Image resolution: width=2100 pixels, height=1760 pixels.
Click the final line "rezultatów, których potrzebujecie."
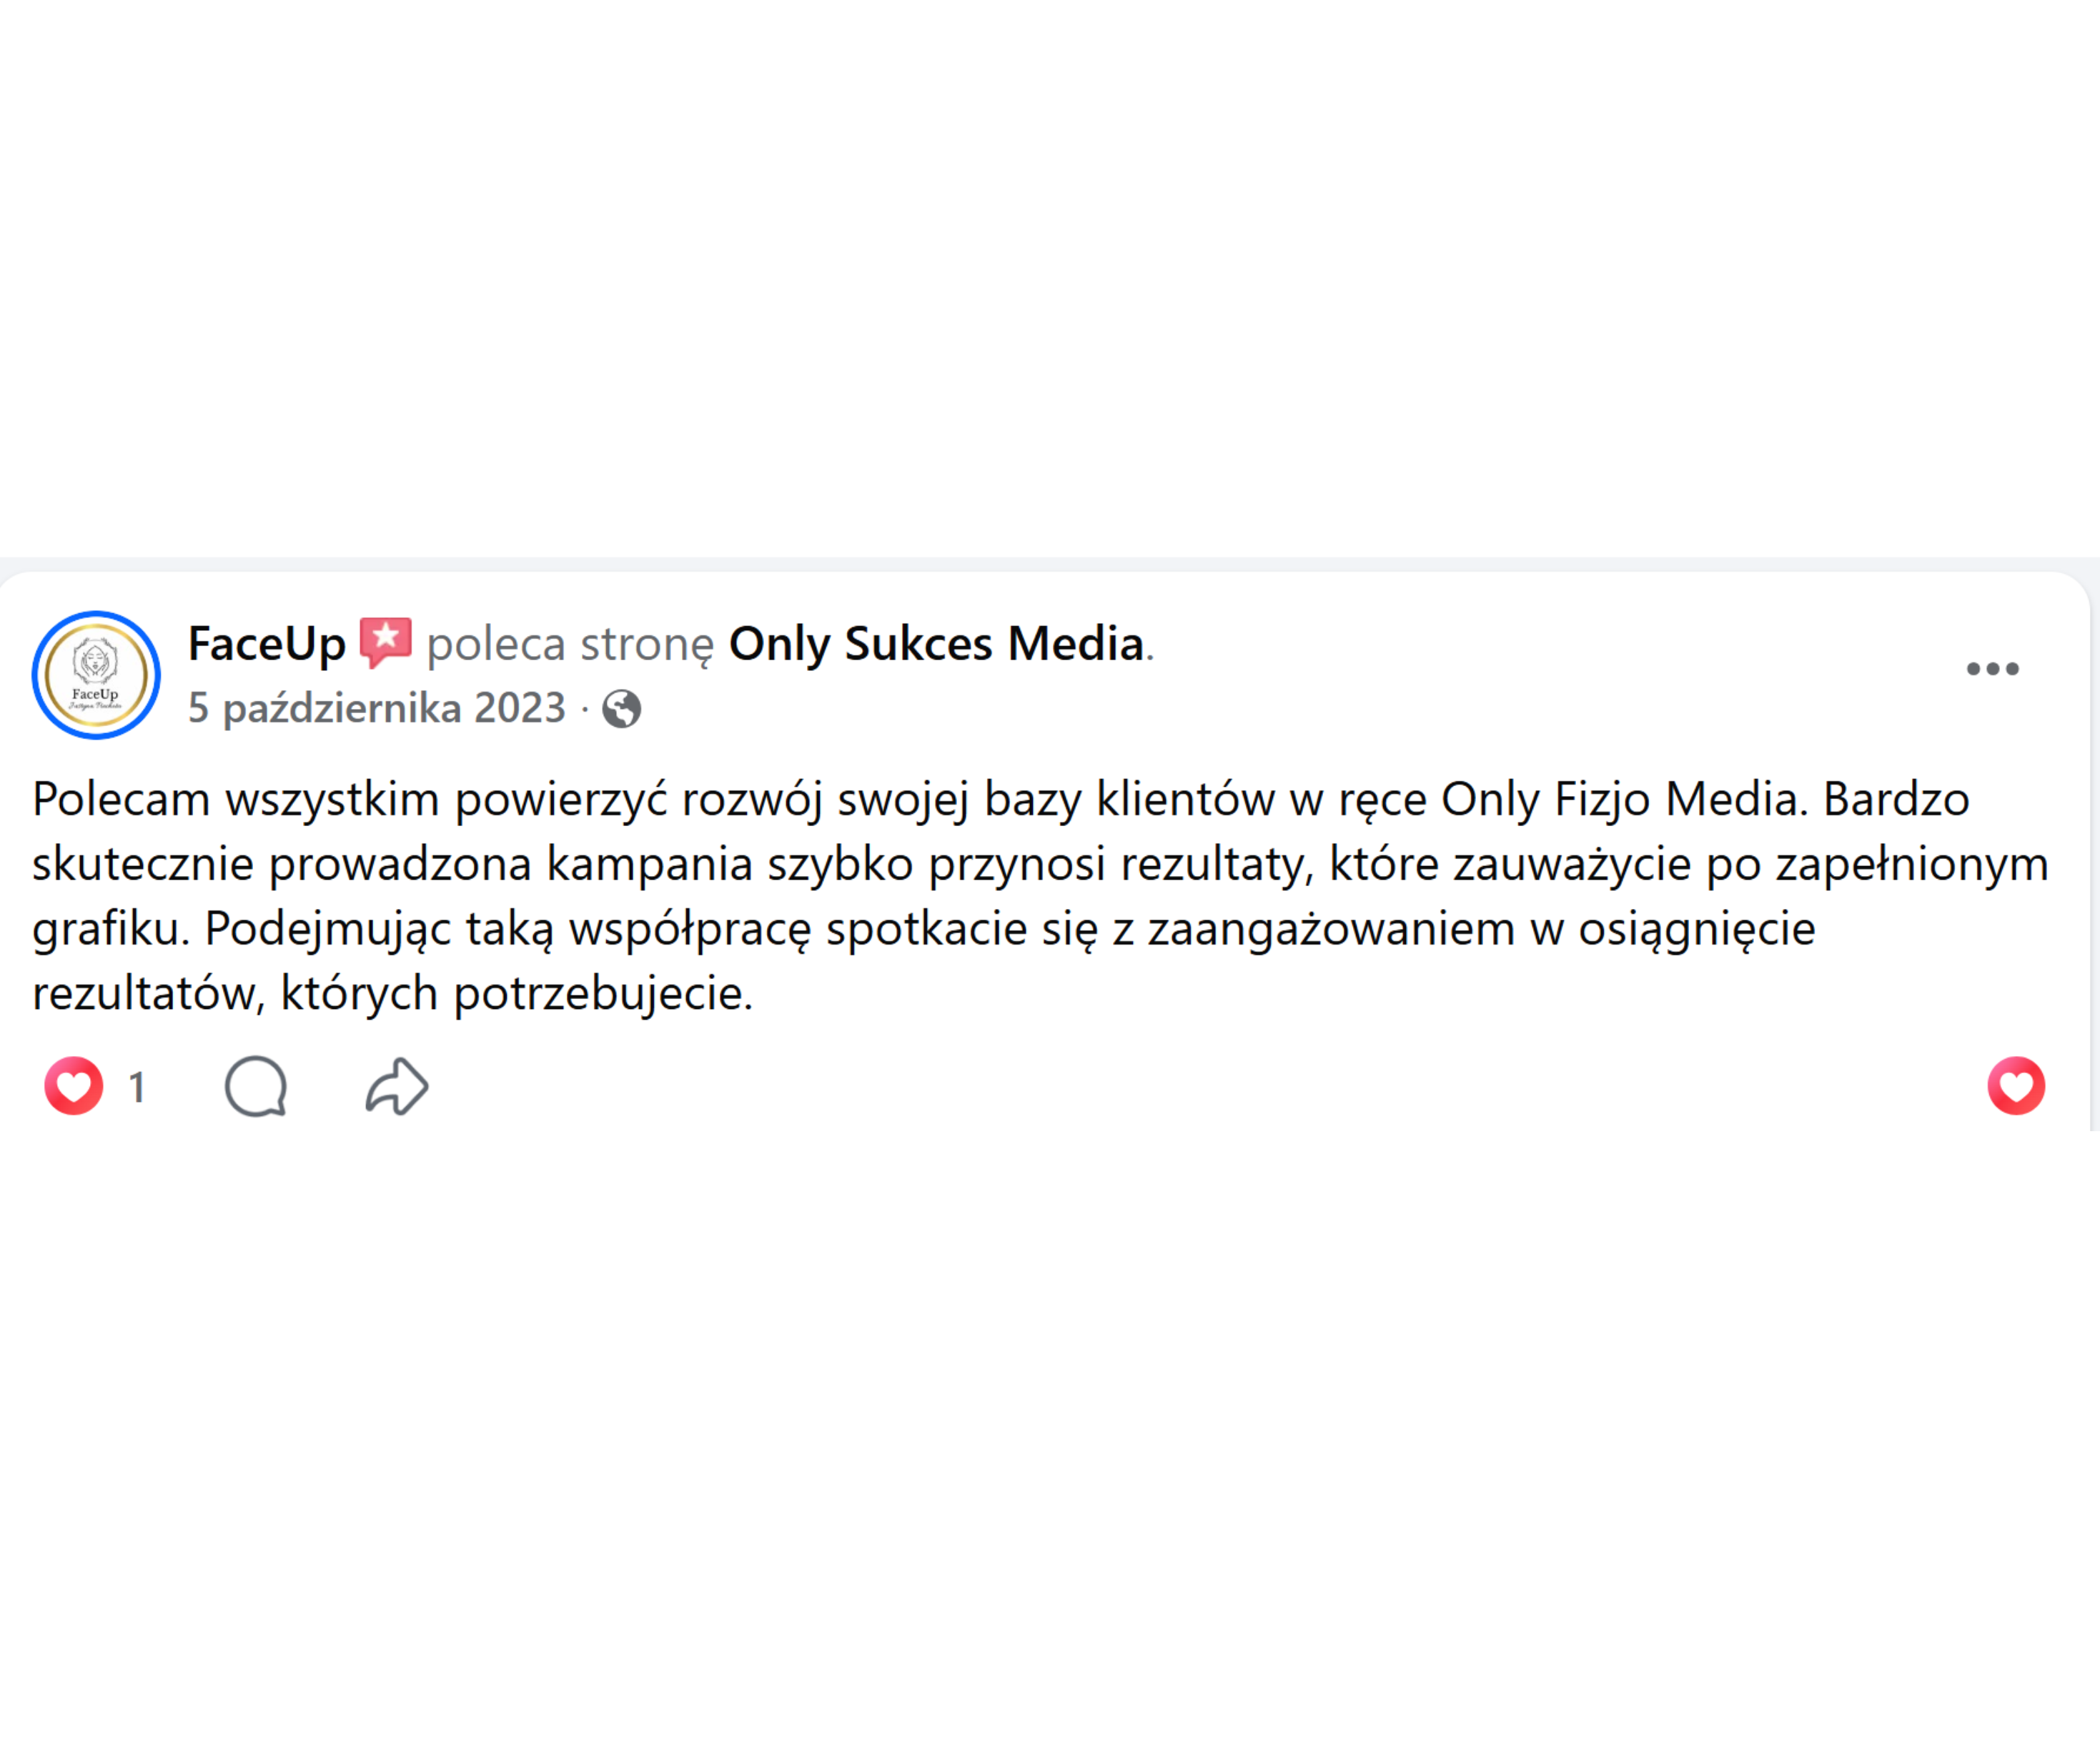point(392,994)
